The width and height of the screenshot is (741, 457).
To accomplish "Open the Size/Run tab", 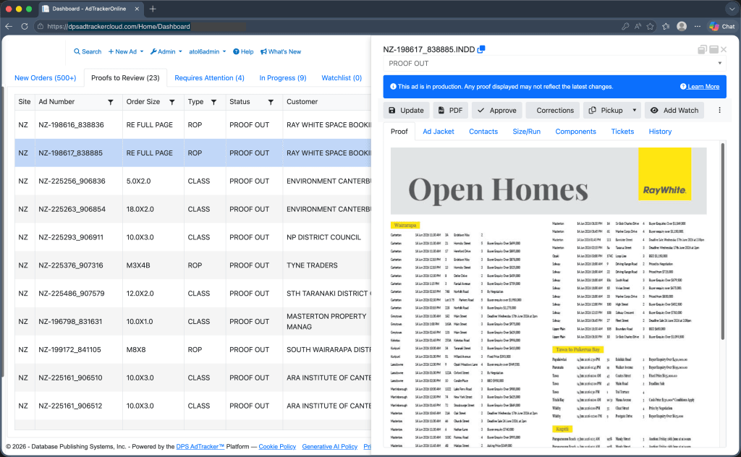I will click(527, 132).
